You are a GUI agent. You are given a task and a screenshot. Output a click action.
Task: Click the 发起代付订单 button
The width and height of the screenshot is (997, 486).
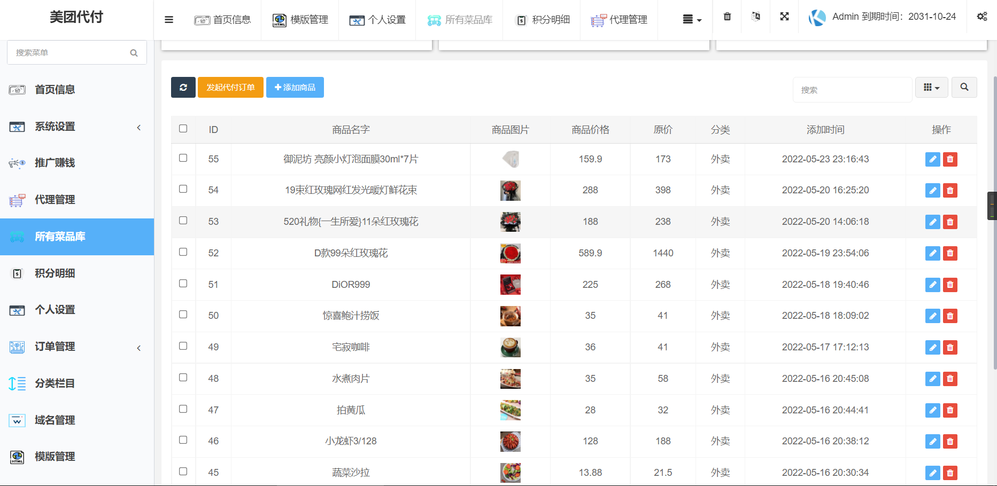pyautogui.click(x=230, y=87)
